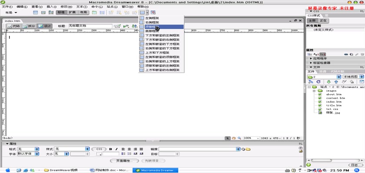
Task: Choose 右侧框架 from frames menu
Action: coord(161,22)
